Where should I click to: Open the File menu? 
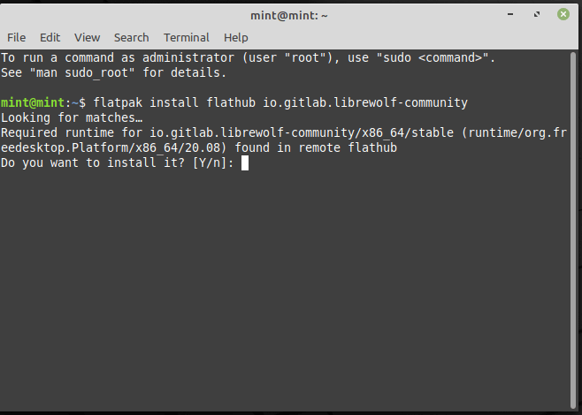click(x=16, y=37)
